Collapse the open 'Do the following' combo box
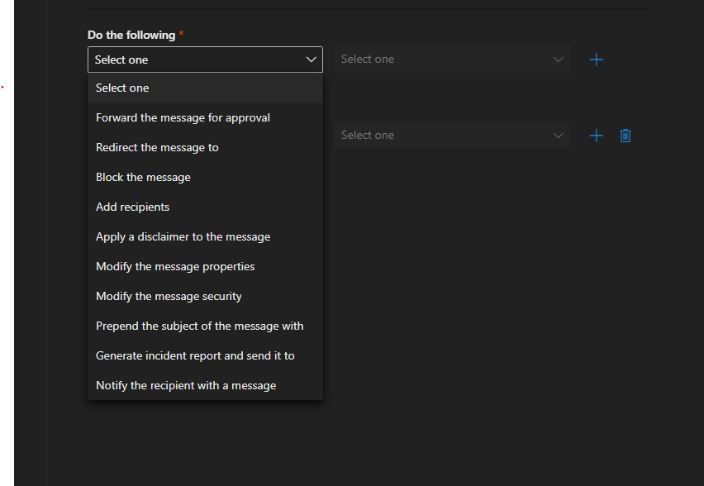Viewport: 704px width, 486px height. click(x=204, y=60)
